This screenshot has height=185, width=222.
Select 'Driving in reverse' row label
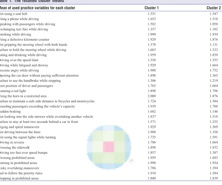12,143
